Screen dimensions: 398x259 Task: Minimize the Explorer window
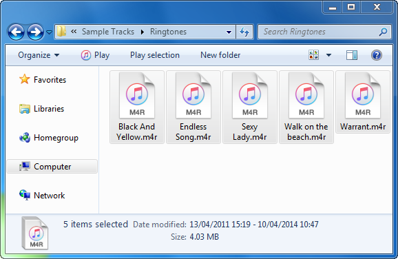tap(333, 8)
